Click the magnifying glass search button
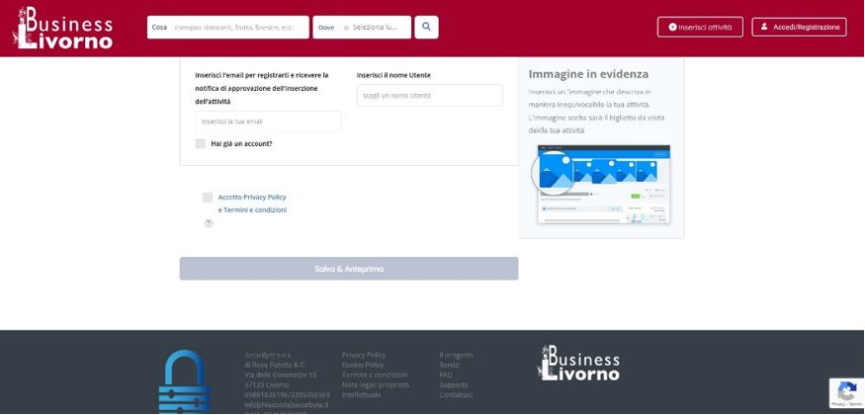 click(426, 28)
